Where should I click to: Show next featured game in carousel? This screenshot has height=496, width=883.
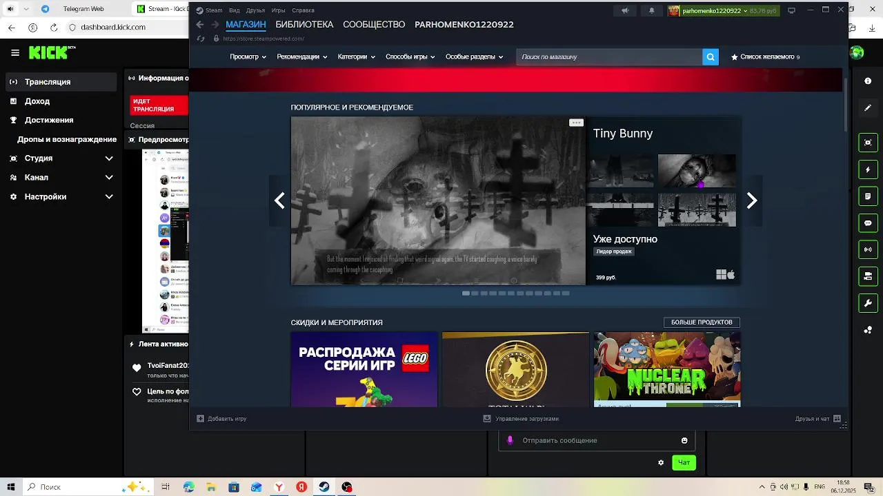[752, 200]
